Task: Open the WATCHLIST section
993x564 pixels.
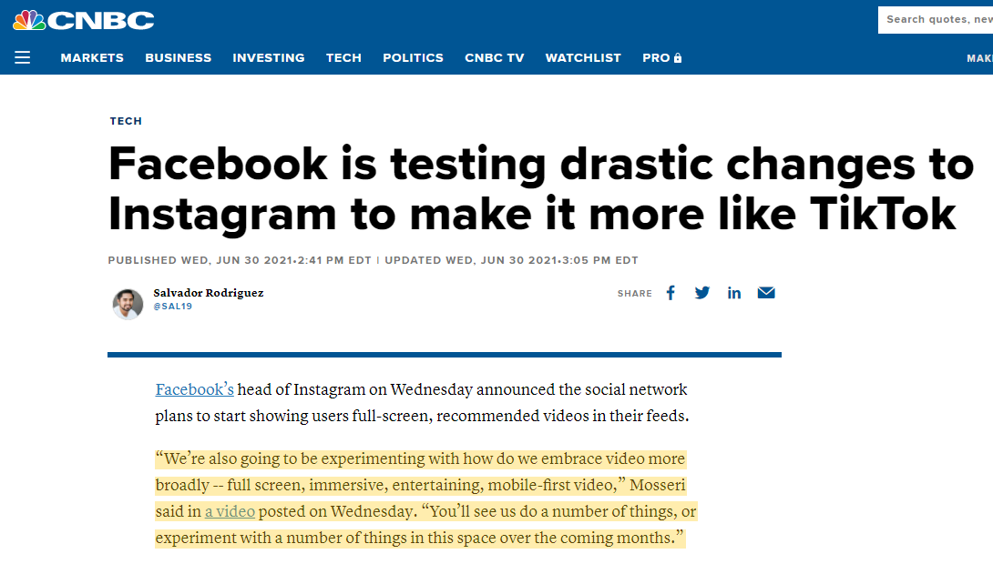Action: (x=583, y=57)
